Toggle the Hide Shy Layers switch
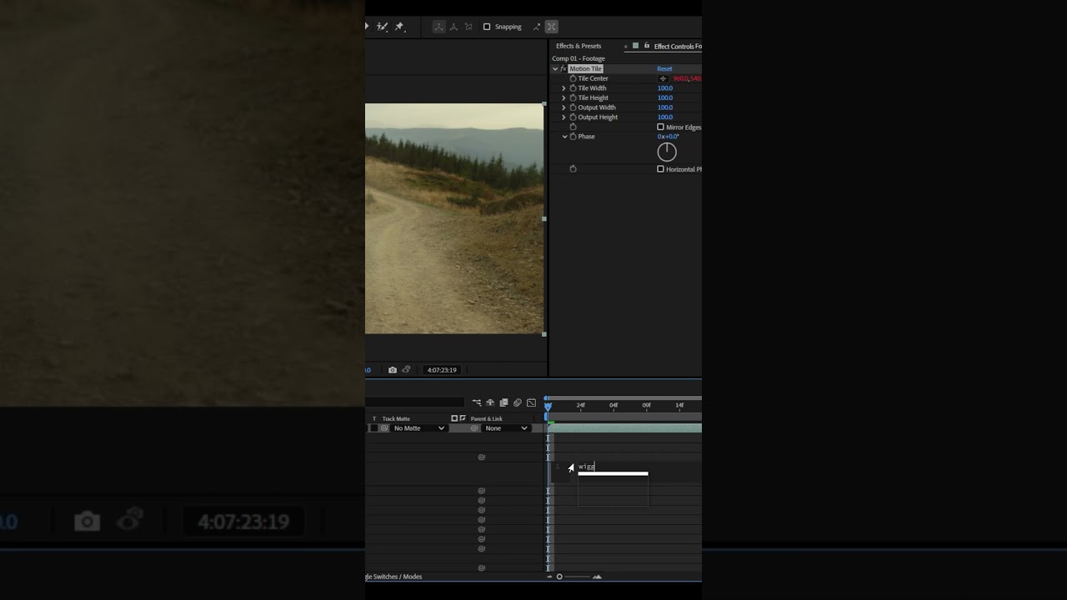 (x=490, y=402)
